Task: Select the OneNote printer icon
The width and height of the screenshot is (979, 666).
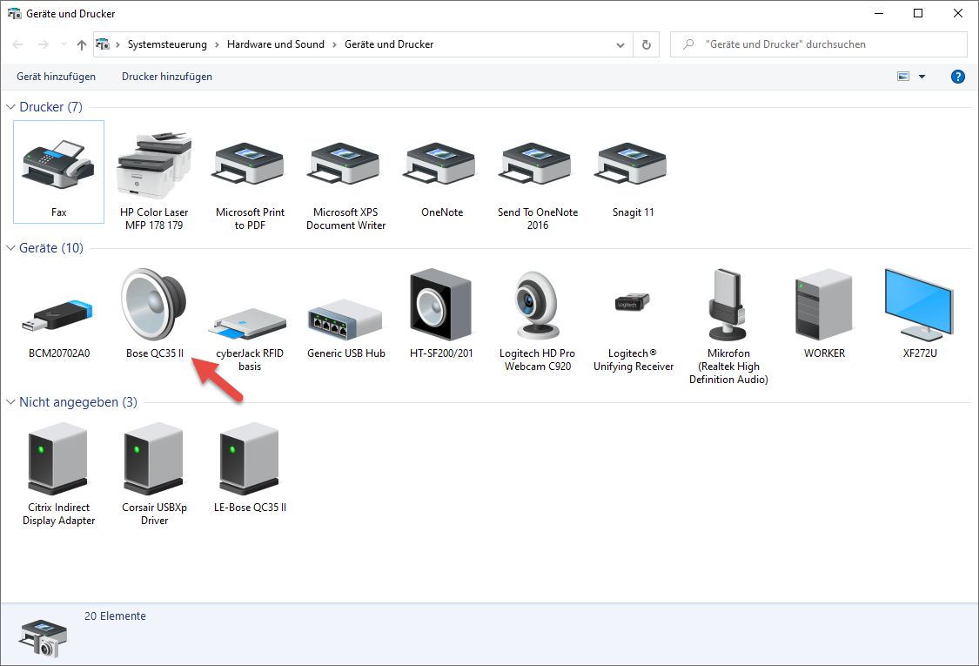Action: 441,165
